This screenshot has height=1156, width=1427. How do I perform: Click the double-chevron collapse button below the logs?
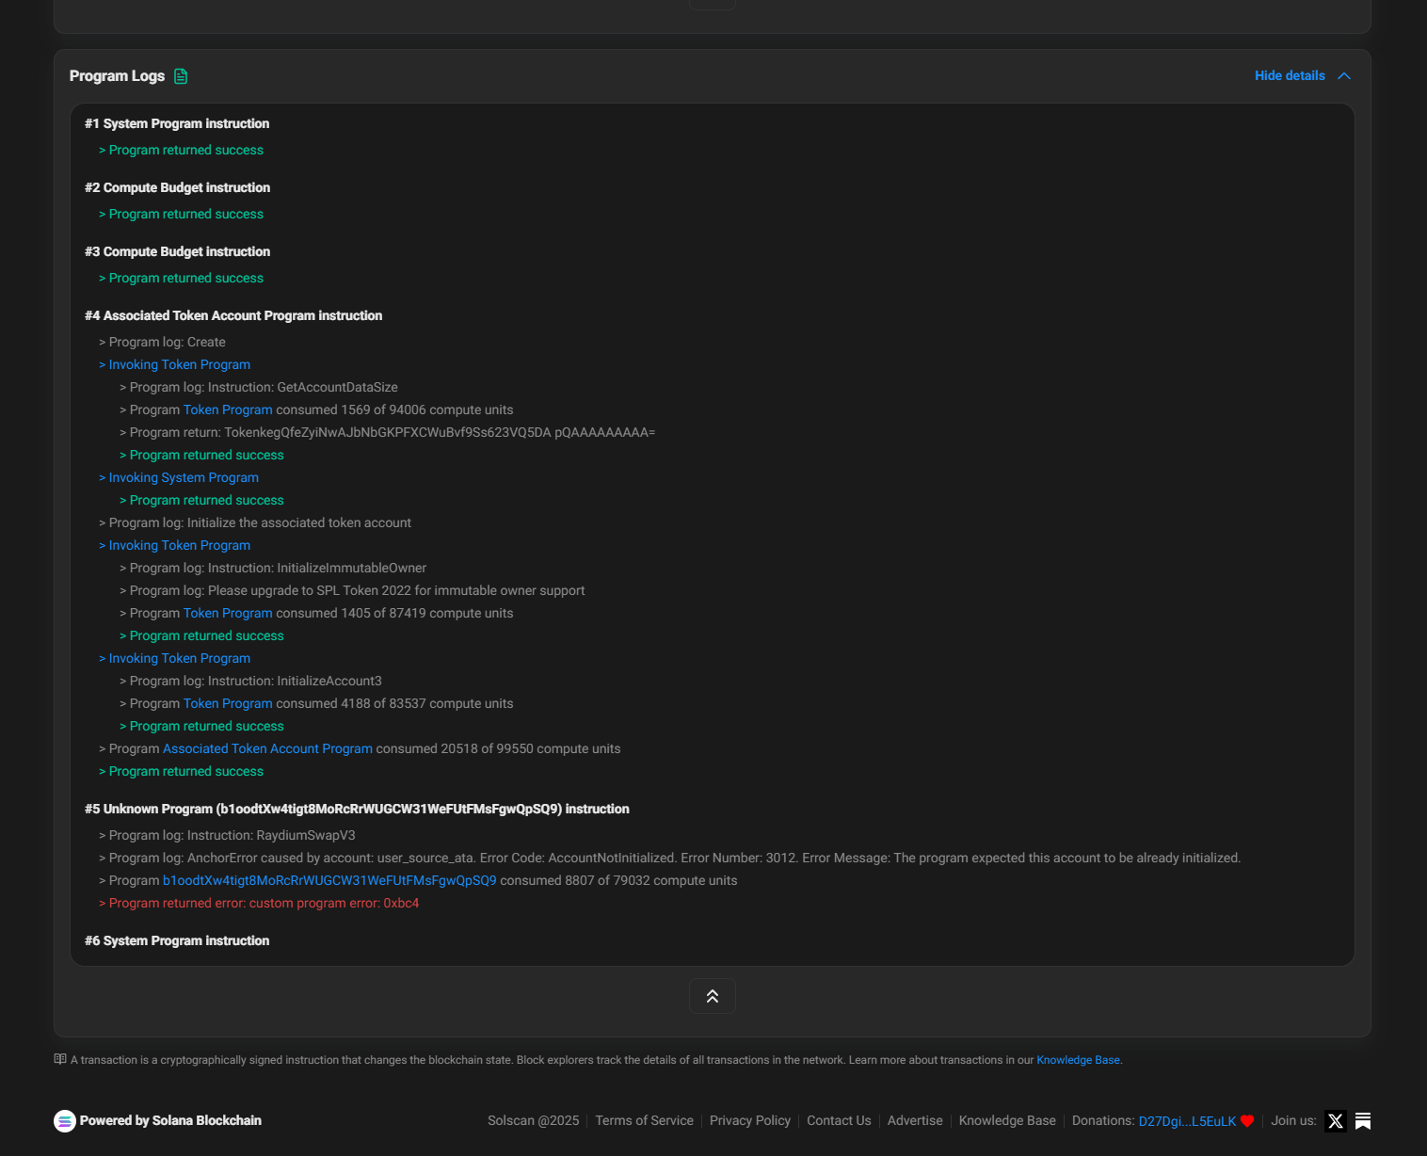[713, 996]
